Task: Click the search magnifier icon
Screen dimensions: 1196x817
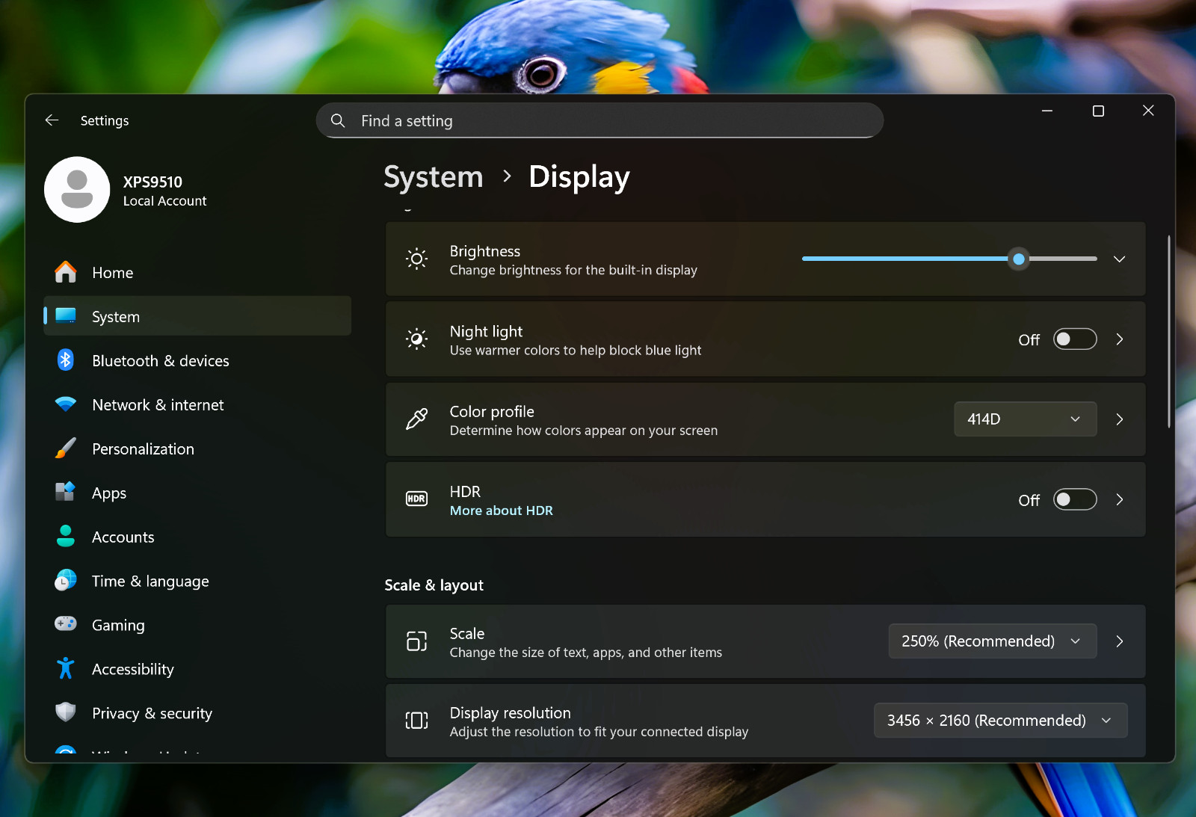Action: (338, 120)
